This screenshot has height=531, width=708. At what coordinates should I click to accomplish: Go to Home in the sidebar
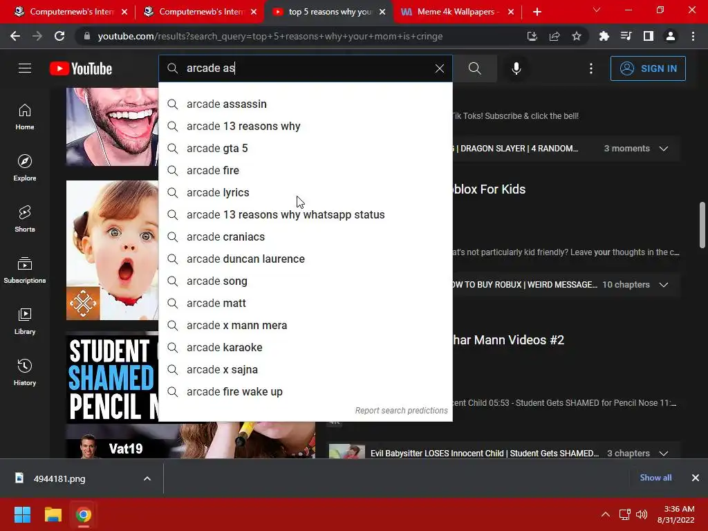(x=25, y=117)
